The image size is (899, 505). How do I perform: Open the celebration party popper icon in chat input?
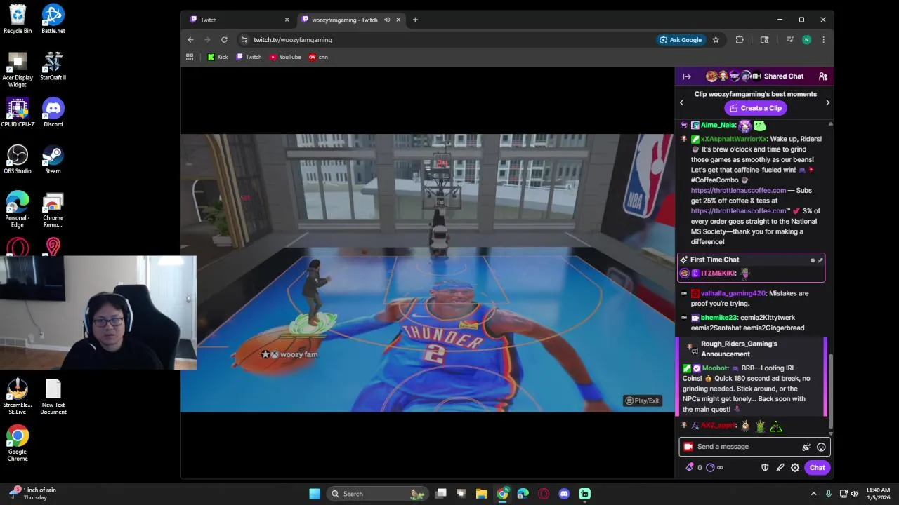(x=806, y=447)
